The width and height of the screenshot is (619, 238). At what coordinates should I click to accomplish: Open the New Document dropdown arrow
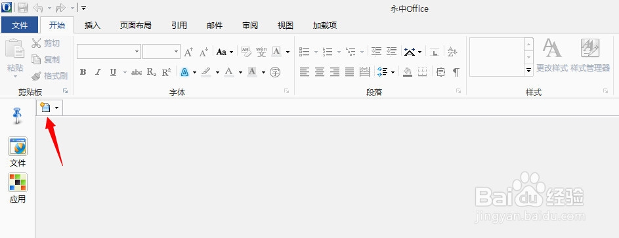pos(57,108)
